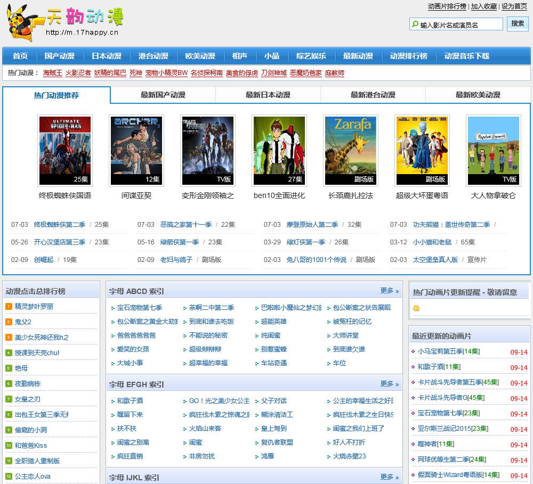Viewport: 533px width, 484px height.
Task: Open index entry 宝石宠物第七季 under ABCD
Action: (x=139, y=308)
